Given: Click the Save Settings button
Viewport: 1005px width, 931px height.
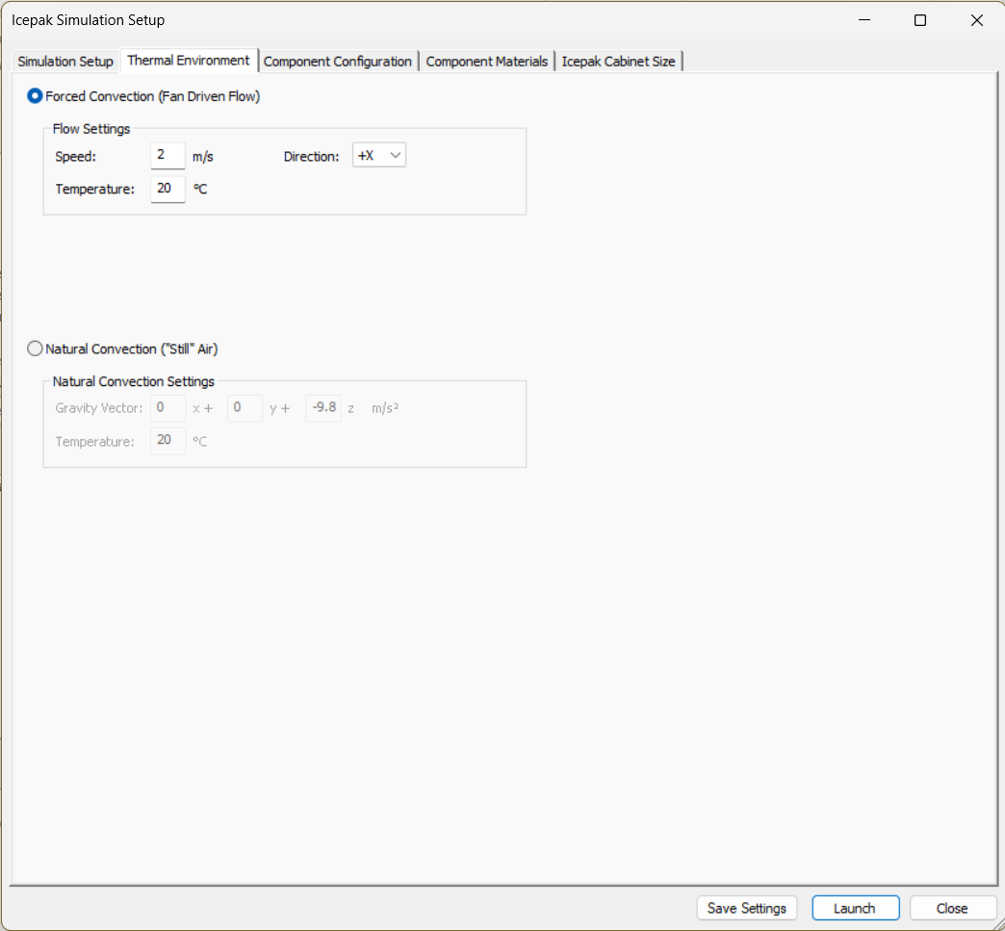Looking at the screenshot, I should pyautogui.click(x=747, y=908).
